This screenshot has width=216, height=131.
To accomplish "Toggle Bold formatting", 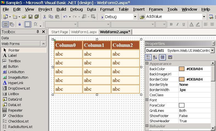I will (171, 24).
